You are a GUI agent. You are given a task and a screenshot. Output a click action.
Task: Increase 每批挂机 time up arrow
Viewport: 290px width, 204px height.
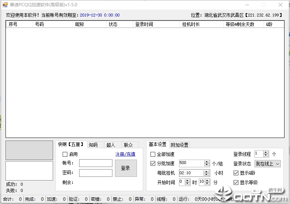tap(206, 171)
